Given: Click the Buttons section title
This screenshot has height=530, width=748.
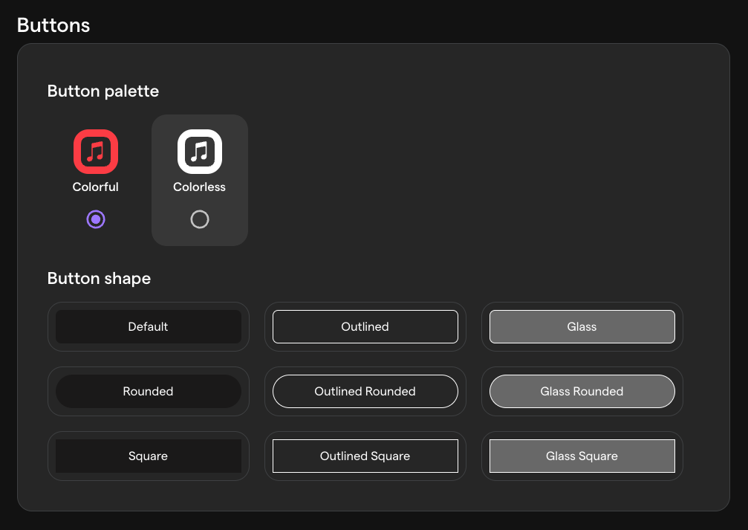Looking at the screenshot, I should [x=53, y=25].
